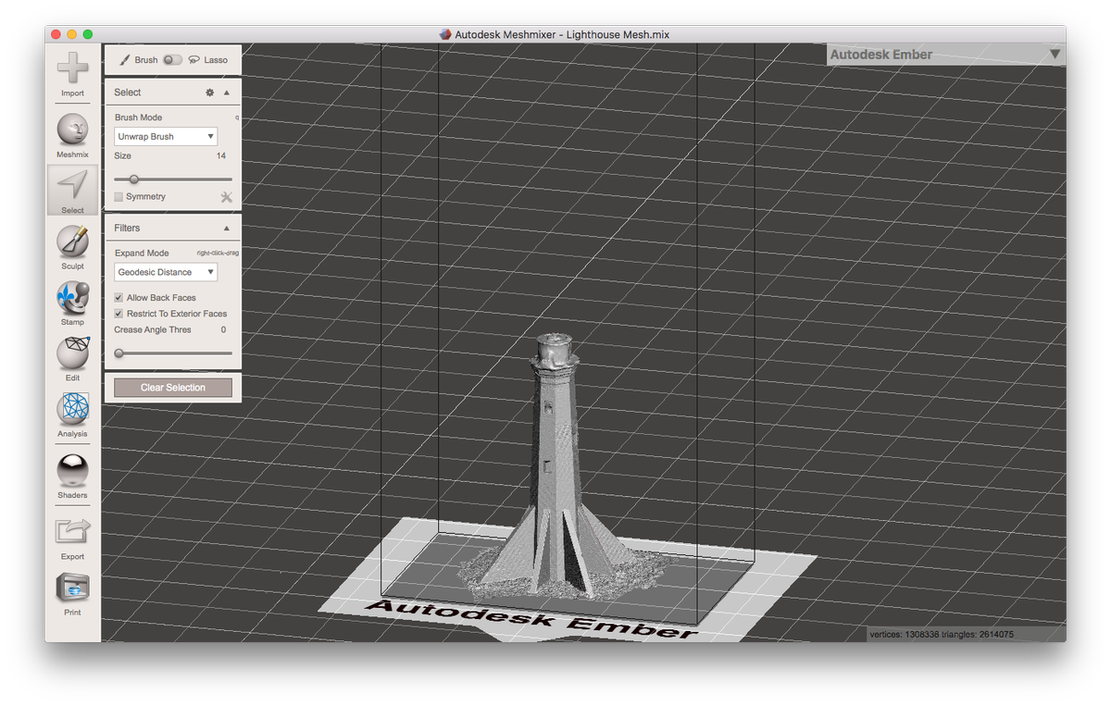Open the Stamp tool
The width and height of the screenshot is (1111, 706).
coord(72,303)
